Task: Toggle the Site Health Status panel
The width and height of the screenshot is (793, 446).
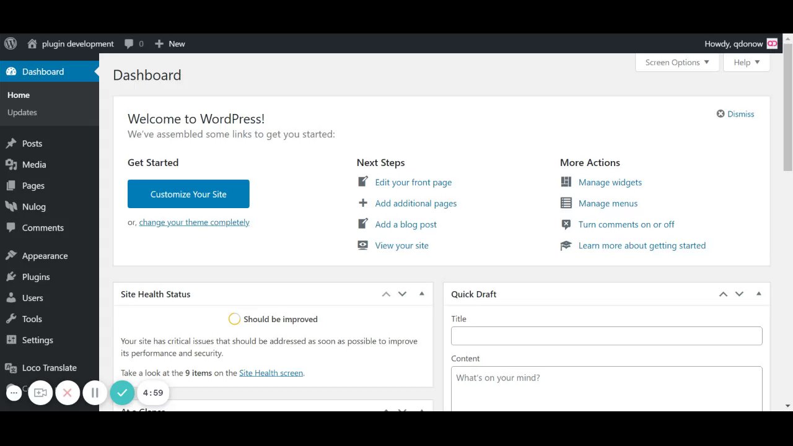Action: [422, 294]
